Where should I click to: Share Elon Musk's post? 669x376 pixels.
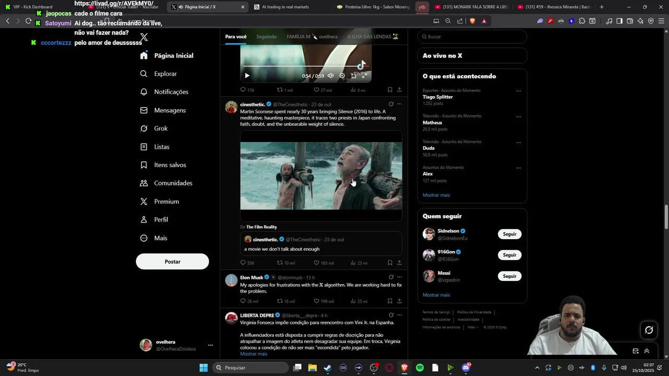point(399,301)
